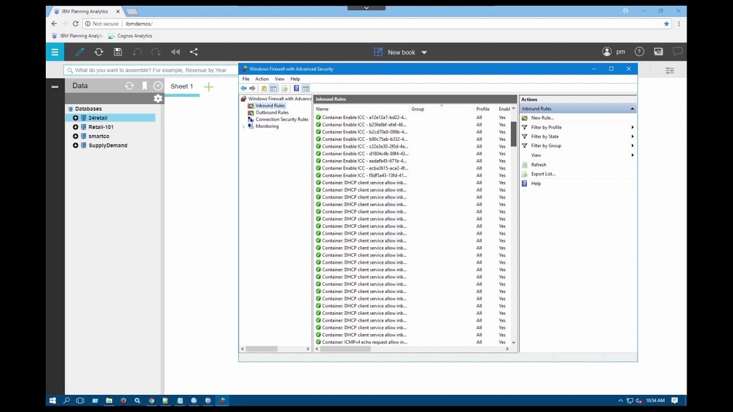Open the Windows Start button
Viewport: 733px width, 412px height.
click(53, 401)
